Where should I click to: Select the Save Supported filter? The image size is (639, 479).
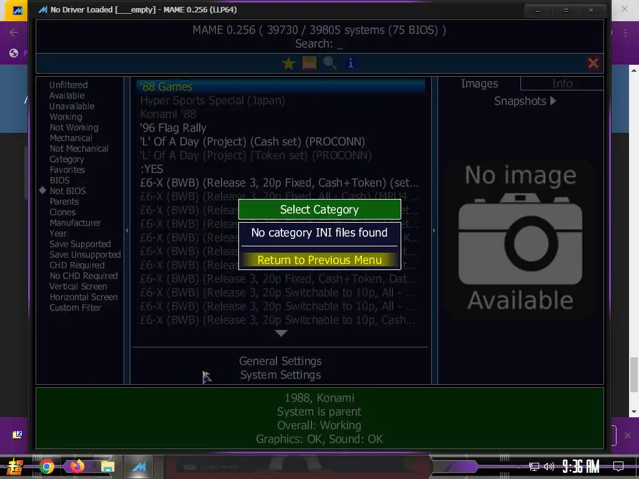point(80,244)
